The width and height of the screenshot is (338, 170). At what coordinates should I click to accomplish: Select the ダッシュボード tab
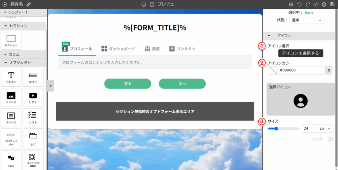click(118, 49)
